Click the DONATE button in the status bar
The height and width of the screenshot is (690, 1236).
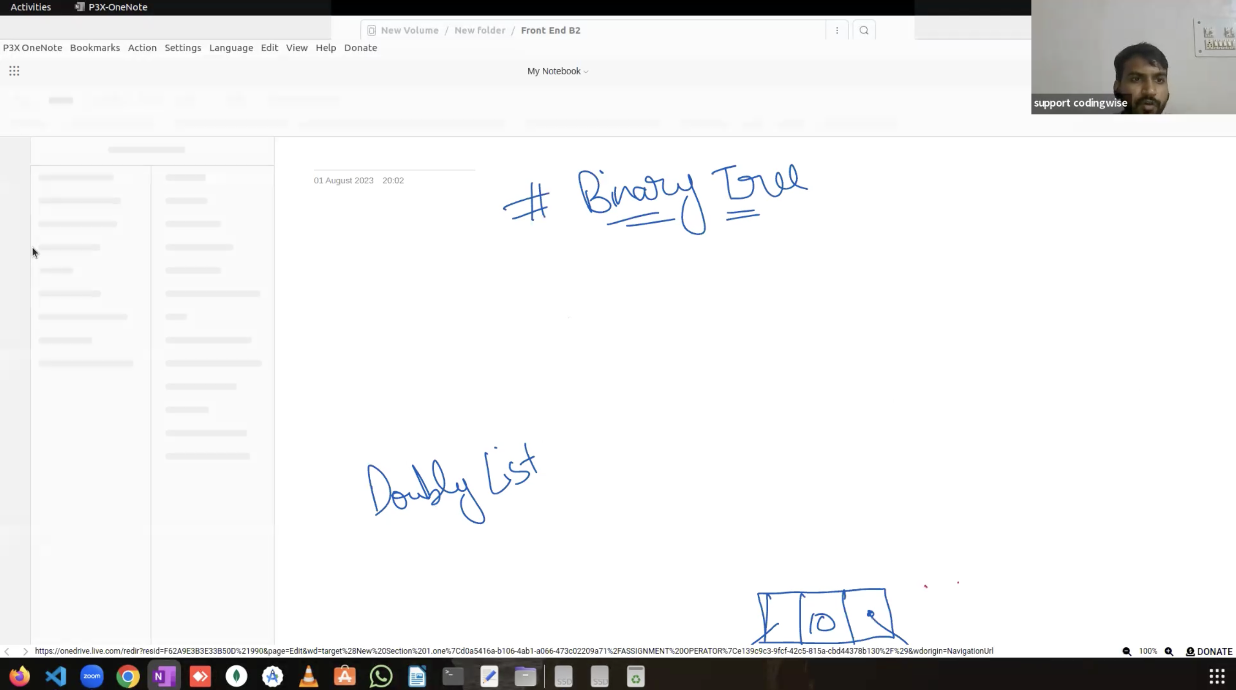click(x=1209, y=651)
